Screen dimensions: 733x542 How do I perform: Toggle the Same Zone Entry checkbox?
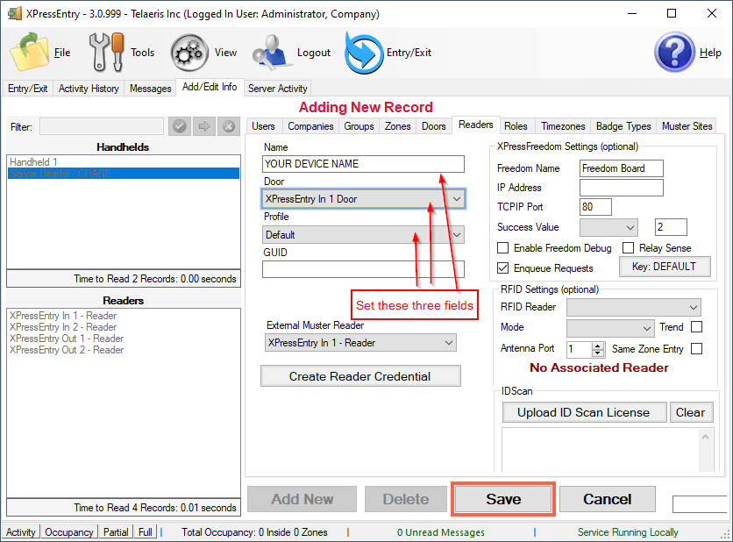[696, 349]
